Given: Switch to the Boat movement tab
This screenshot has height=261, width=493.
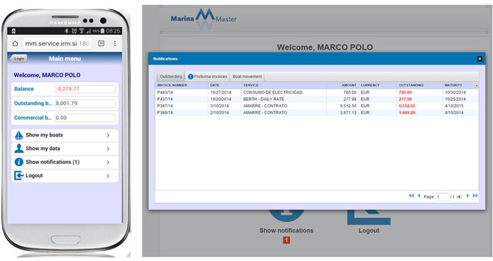Looking at the screenshot, I should 247,76.
